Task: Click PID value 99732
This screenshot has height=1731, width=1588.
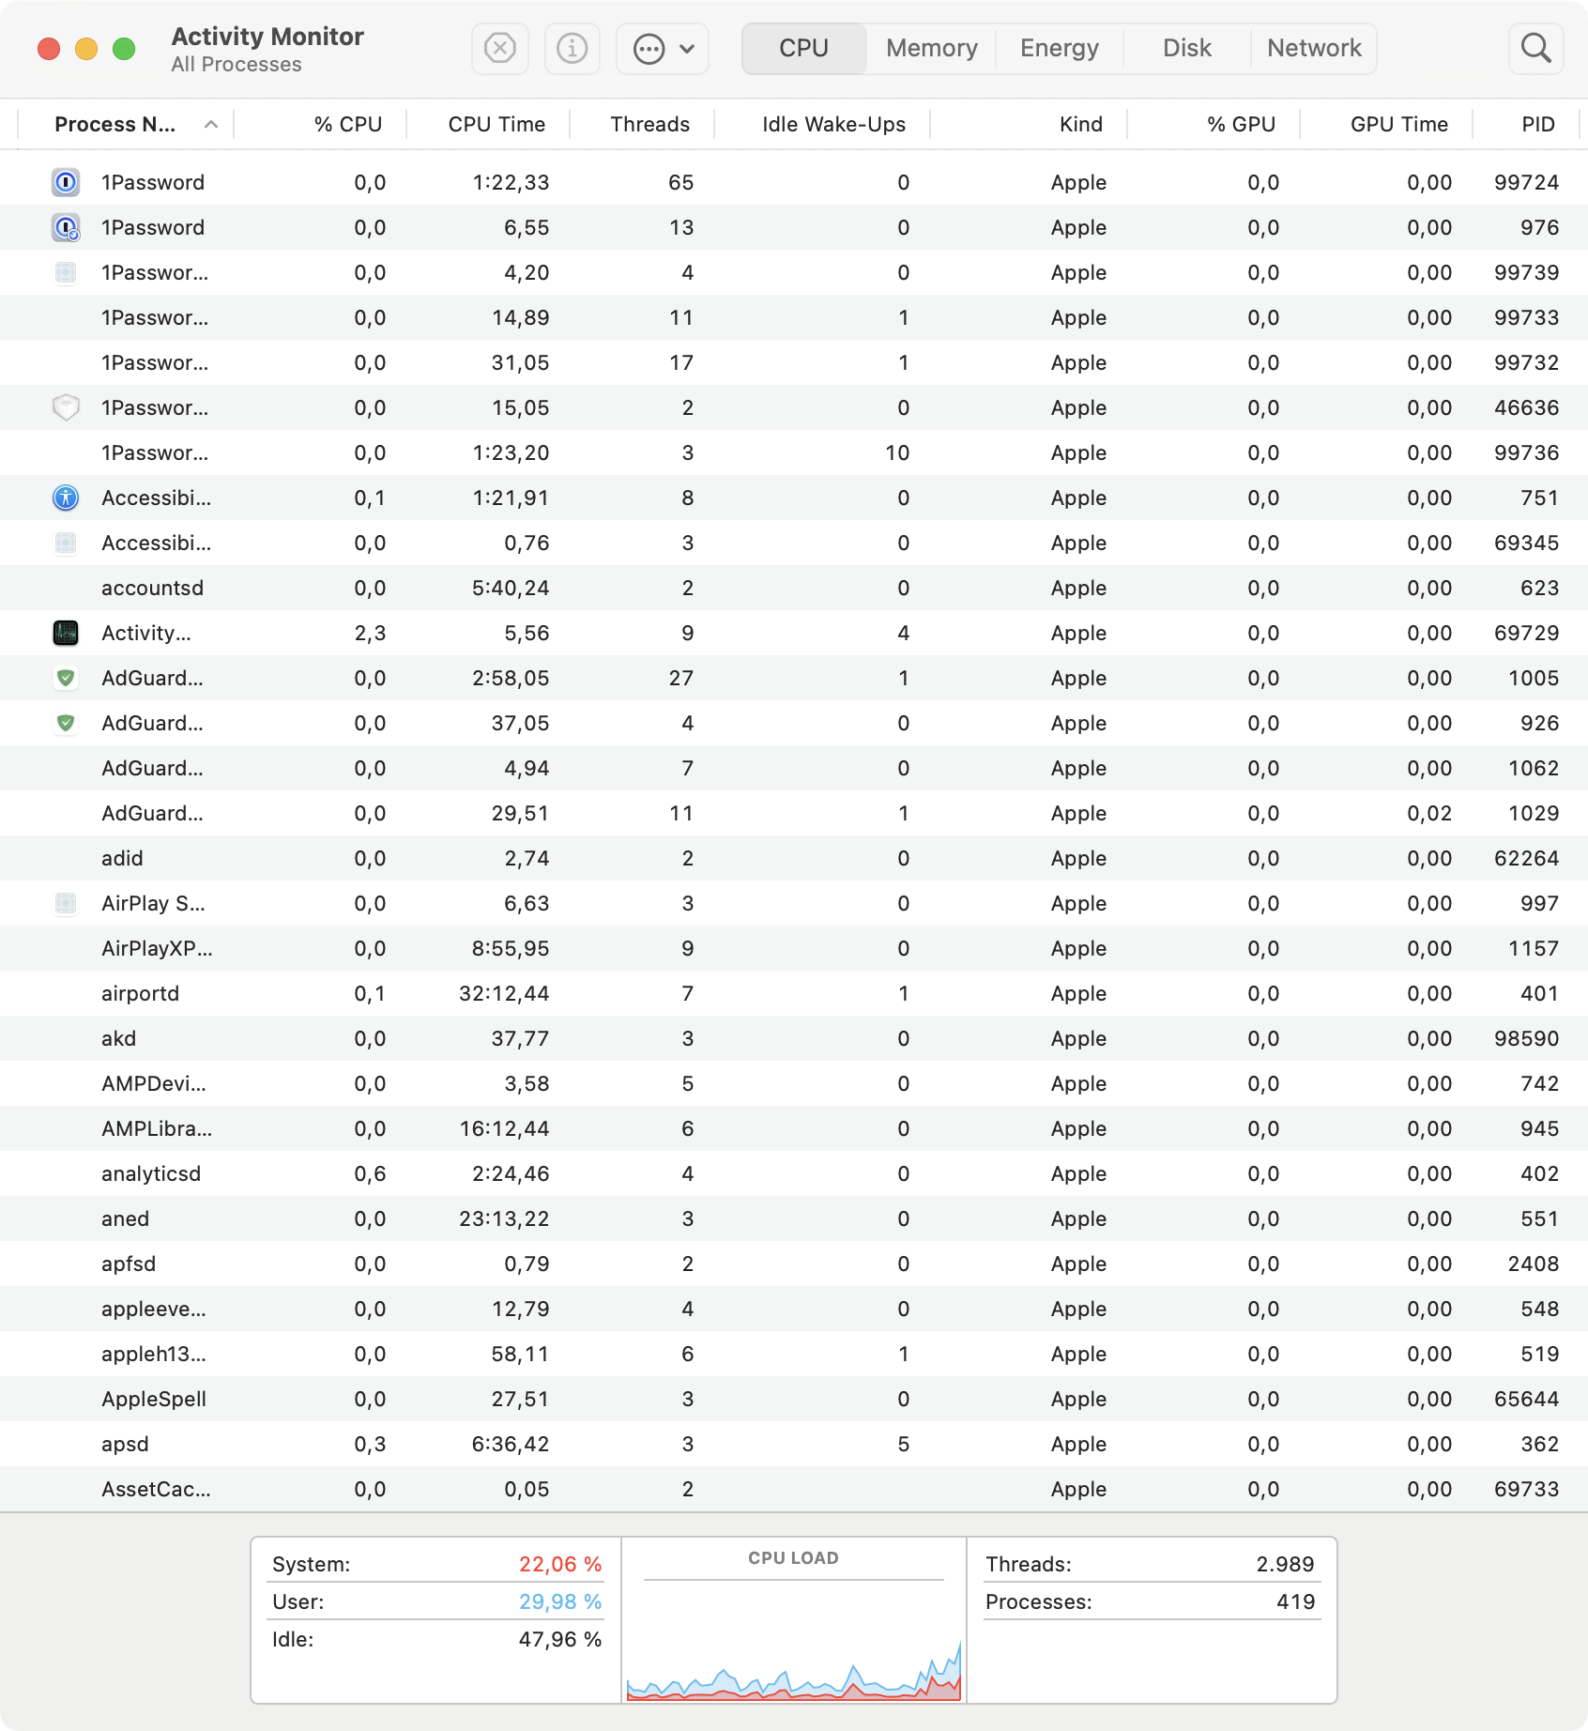Action: 1526,362
